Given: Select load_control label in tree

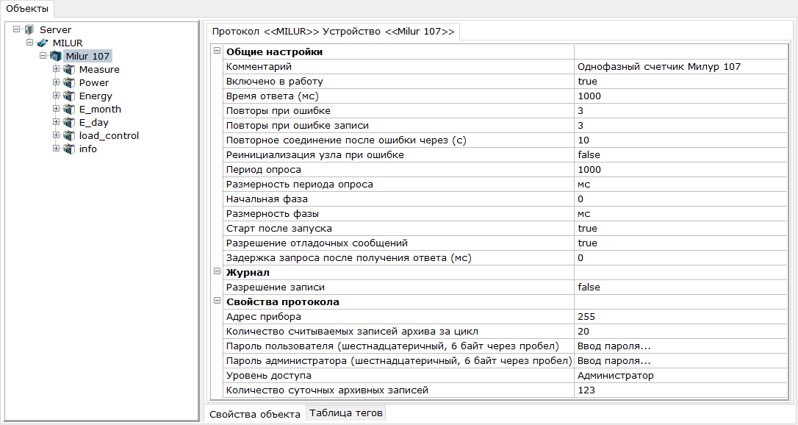Looking at the screenshot, I should pos(109,135).
